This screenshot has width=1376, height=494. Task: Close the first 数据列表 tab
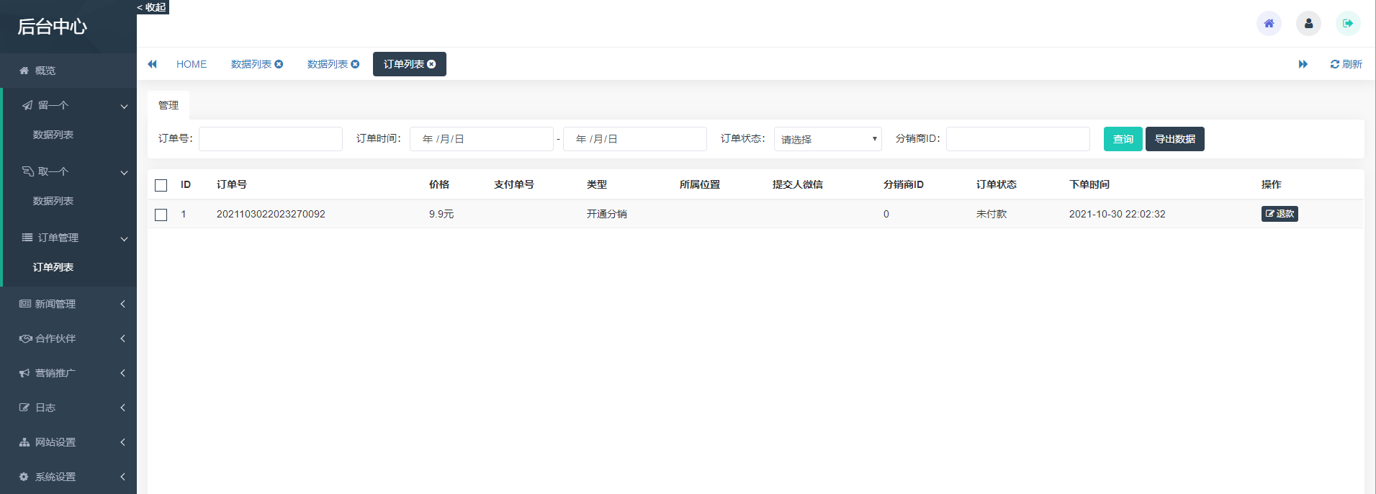[279, 64]
